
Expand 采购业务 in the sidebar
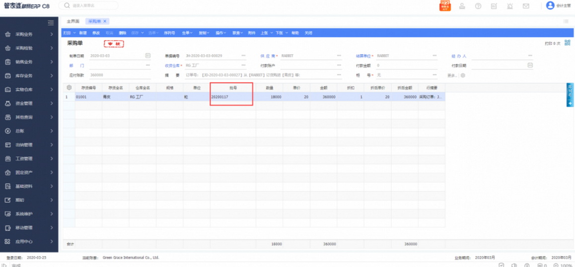tap(29, 35)
